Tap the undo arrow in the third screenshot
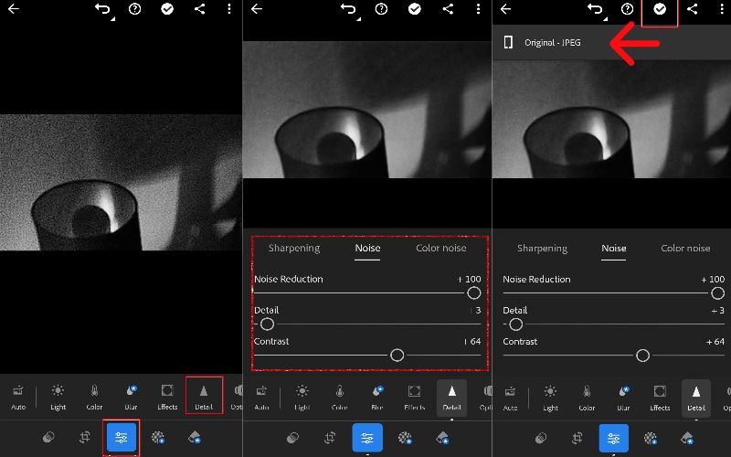The height and width of the screenshot is (457, 731). [x=596, y=9]
